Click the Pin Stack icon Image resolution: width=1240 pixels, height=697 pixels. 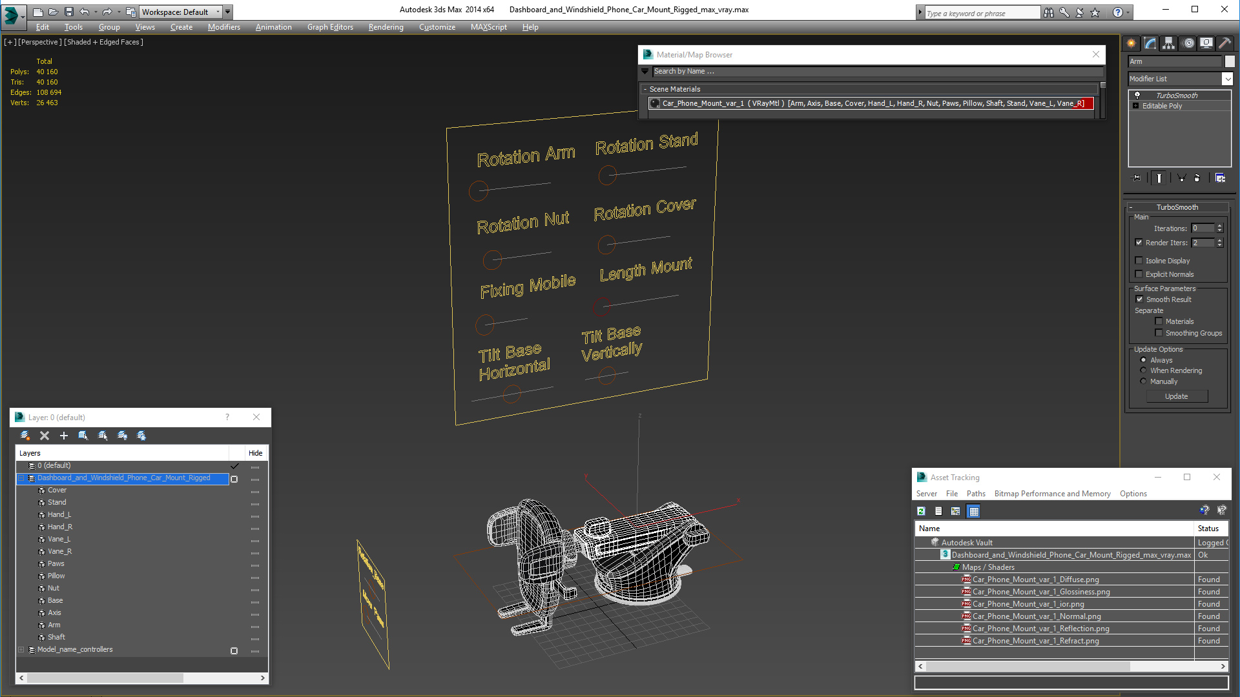coord(1137,178)
